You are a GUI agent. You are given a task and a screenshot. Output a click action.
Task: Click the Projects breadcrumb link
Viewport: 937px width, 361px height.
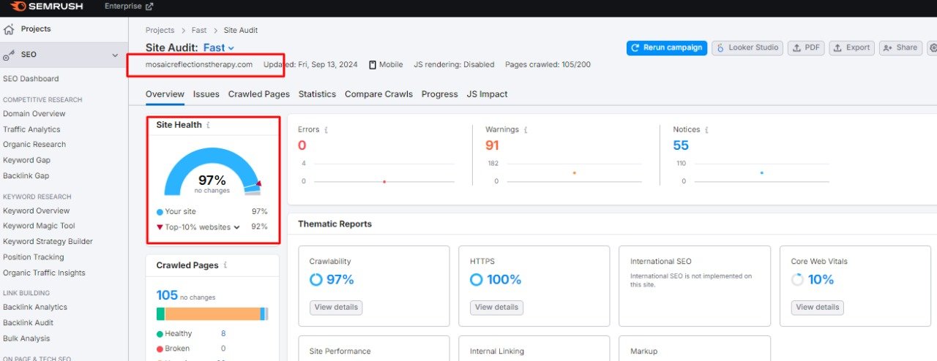click(160, 31)
